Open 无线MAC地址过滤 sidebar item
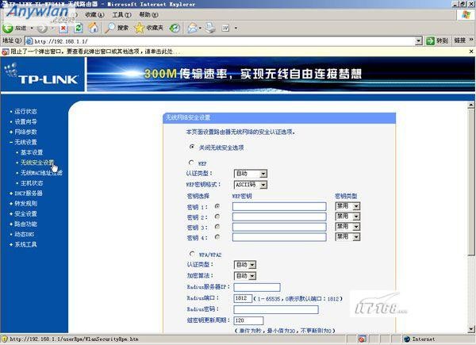The width and height of the screenshot is (476, 345). 41,173
